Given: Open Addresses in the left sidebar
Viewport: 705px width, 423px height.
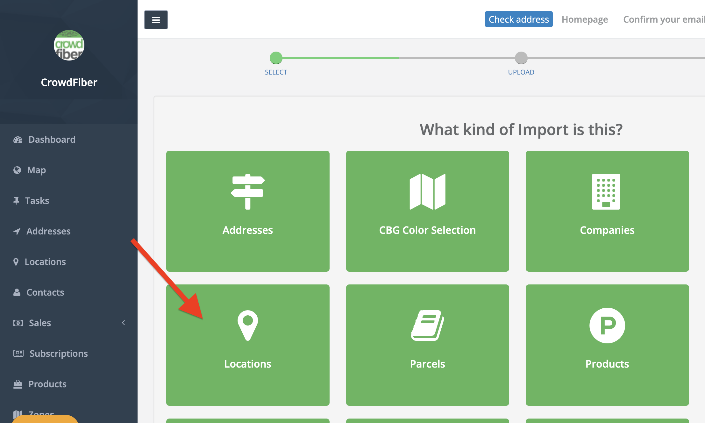Looking at the screenshot, I should coord(48,231).
